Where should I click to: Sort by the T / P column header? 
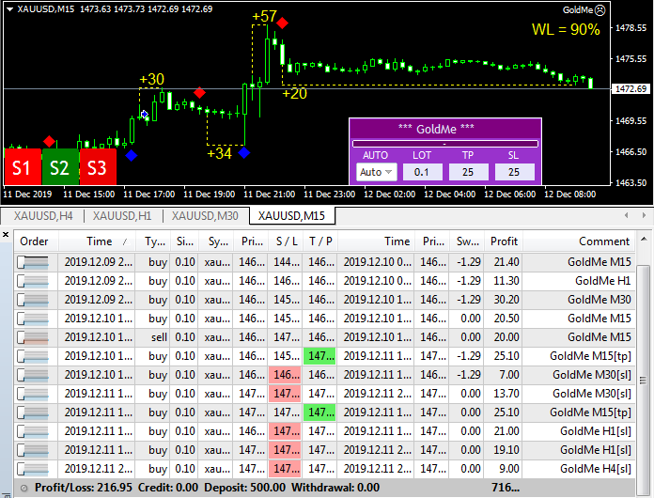(x=320, y=241)
